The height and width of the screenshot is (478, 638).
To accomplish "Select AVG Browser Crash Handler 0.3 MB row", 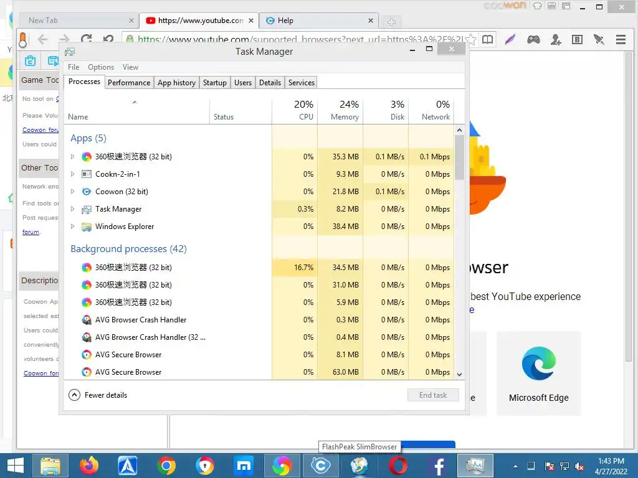I will pyautogui.click(x=260, y=320).
